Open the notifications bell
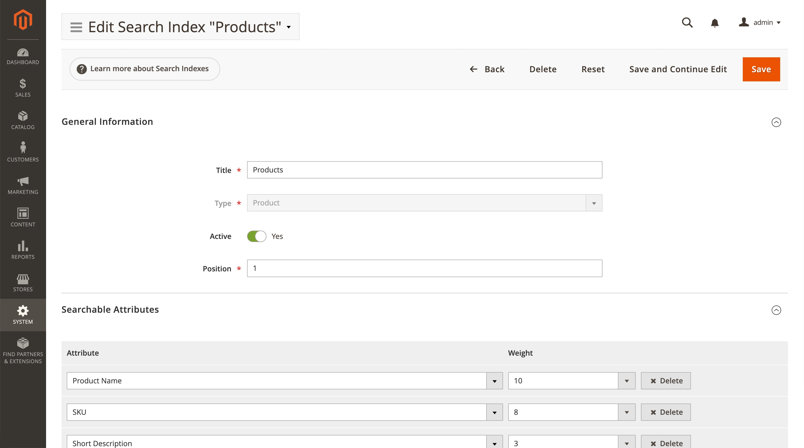 click(715, 23)
